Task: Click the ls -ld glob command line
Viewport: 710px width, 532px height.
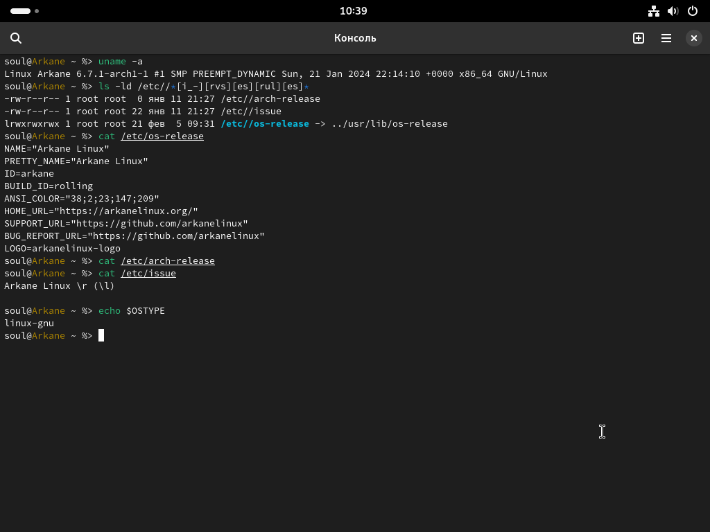Action: (x=204, y=87)
